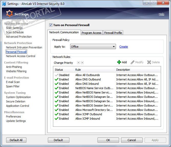Click green check of Allow ICMP Outbound rule
The image size is (171, 147).
point(56,114)
